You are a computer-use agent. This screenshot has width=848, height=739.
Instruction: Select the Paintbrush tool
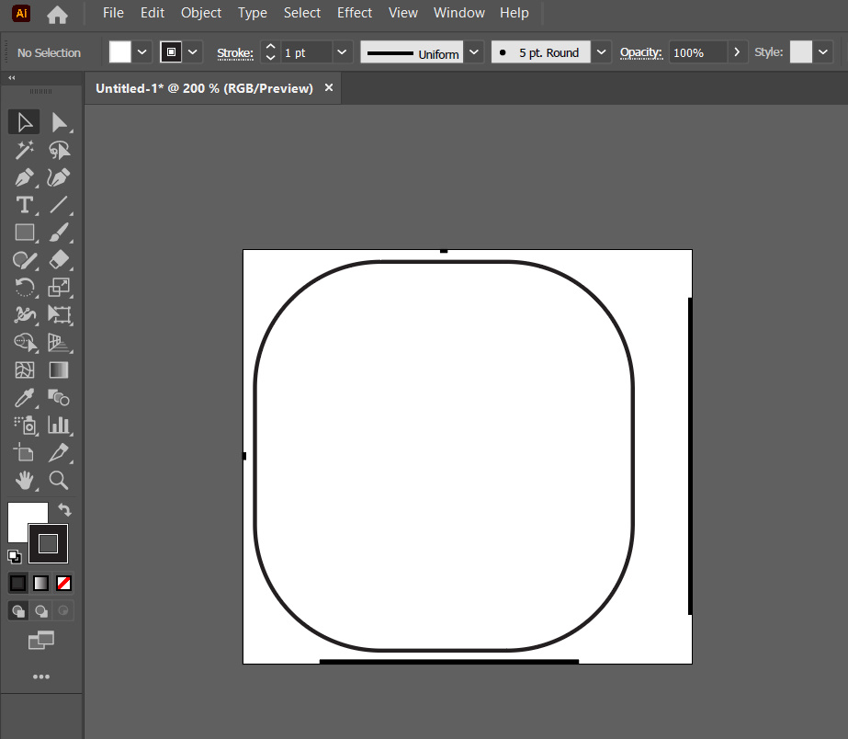59,233
